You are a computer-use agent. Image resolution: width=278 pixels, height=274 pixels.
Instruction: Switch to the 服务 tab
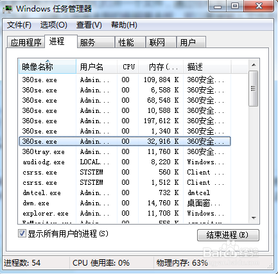tap(96, 42)
